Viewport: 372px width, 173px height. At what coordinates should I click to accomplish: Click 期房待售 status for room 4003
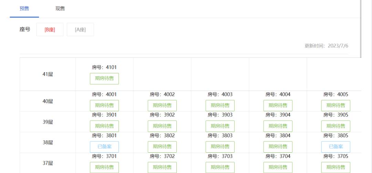(x=220, y=105)
